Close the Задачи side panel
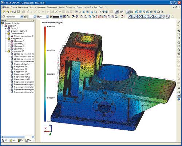This screenshot has height=146, width=182. coord(33,20)
